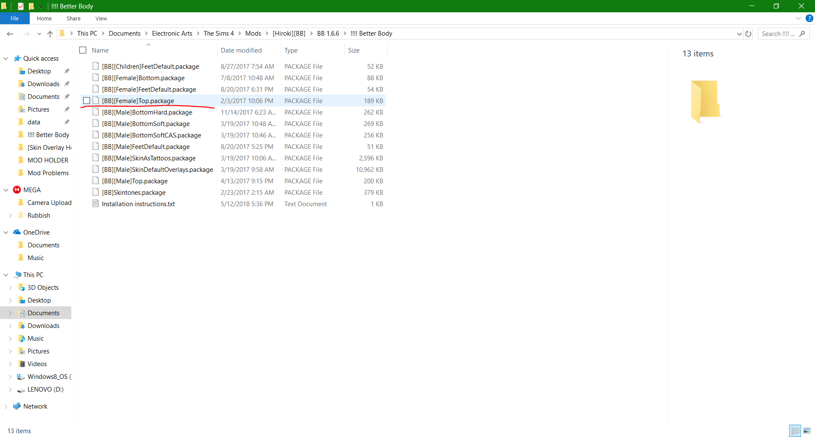Select [BB][Male]SkinDefaultOverlays.package file
Screen dimensions: 815x437
157,169
